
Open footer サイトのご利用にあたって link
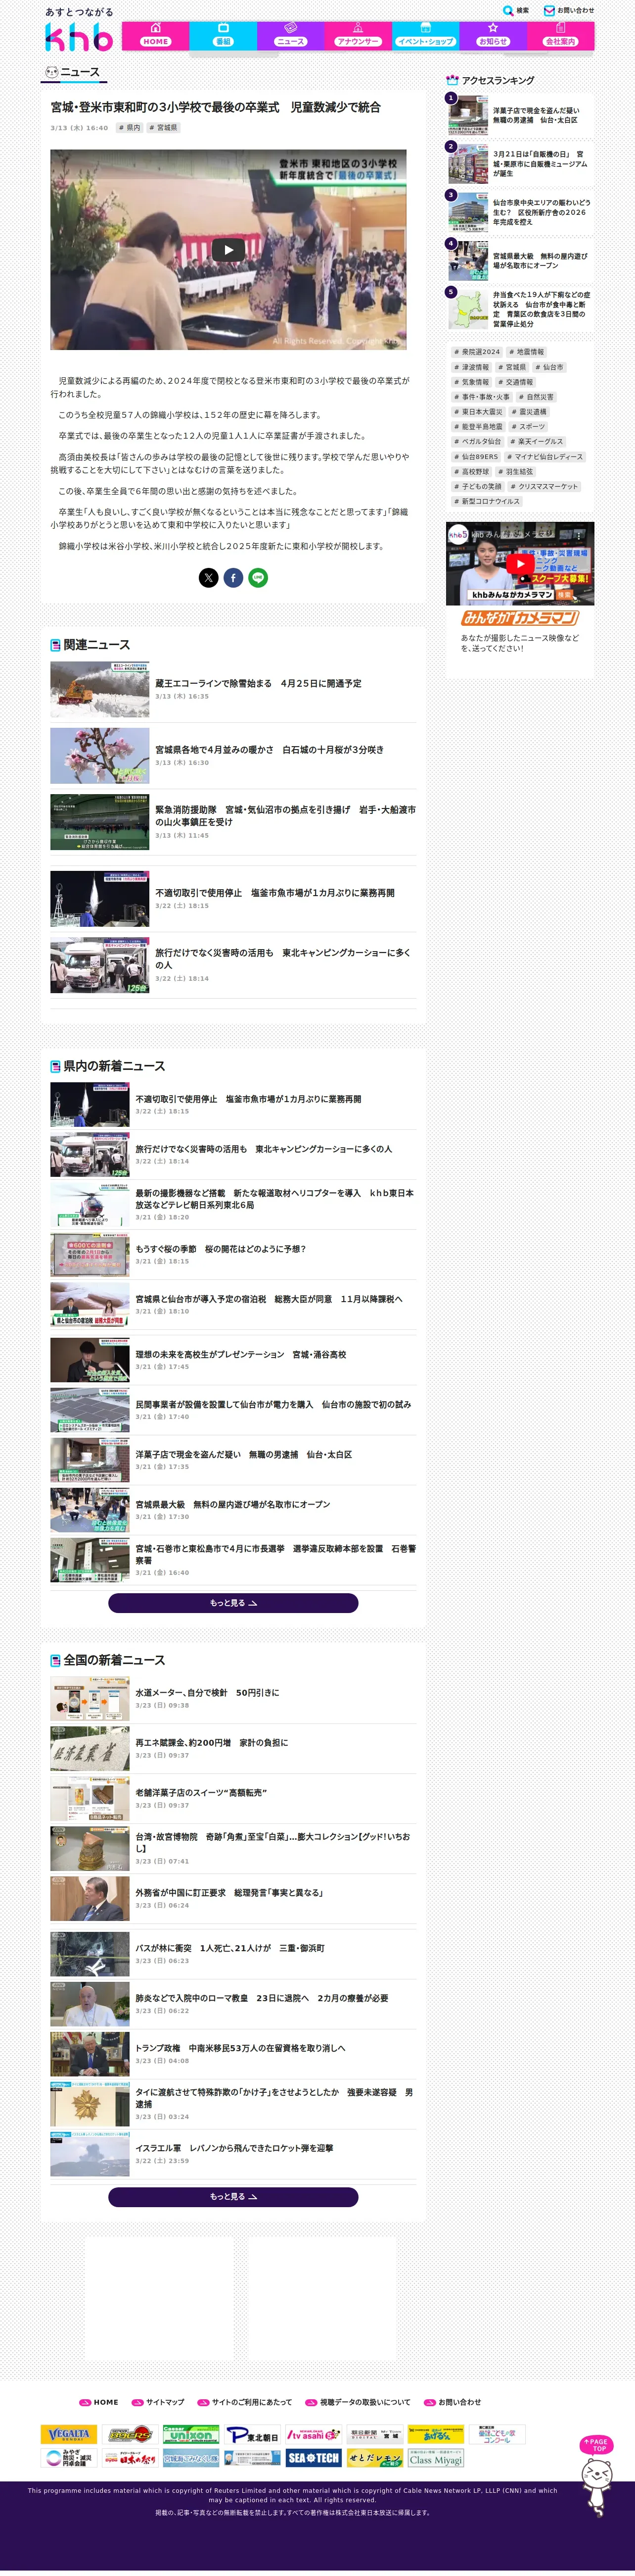click(245, 2402)
